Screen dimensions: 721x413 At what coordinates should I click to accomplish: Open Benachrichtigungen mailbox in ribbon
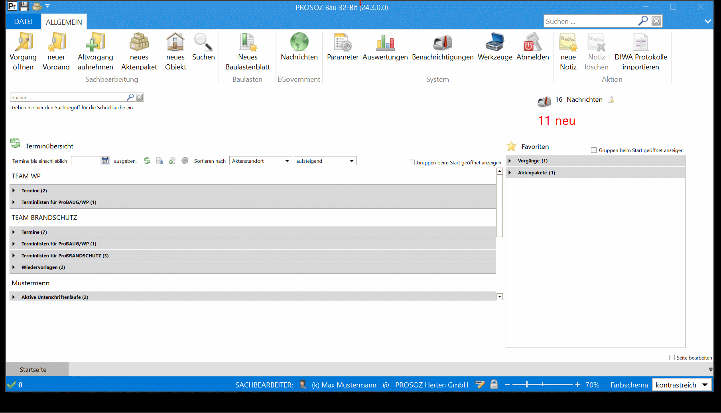tap(443, 47)
